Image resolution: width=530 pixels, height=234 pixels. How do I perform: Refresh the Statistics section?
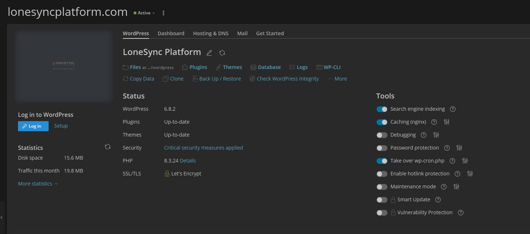click(108, 147)
